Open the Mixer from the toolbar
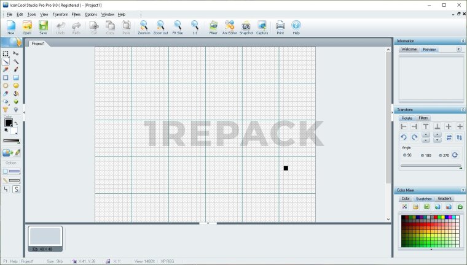Viewport: 467px width, 265px height. pos(213,27)
